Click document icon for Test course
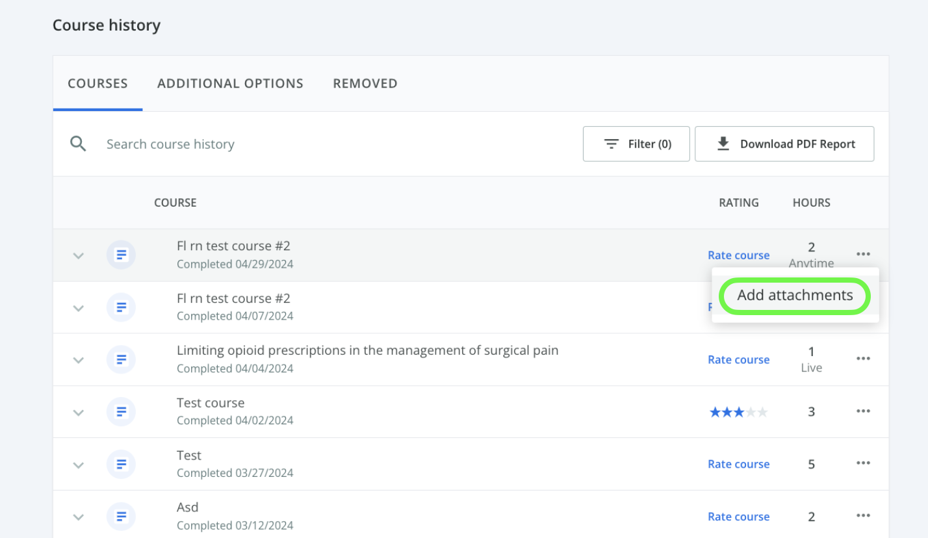 [x=121, y=412]
